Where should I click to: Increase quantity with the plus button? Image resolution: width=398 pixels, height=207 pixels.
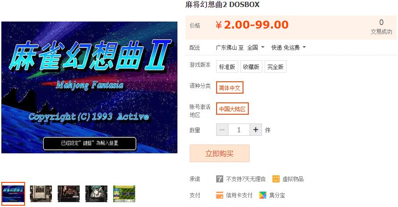click(x=256, y=130)
